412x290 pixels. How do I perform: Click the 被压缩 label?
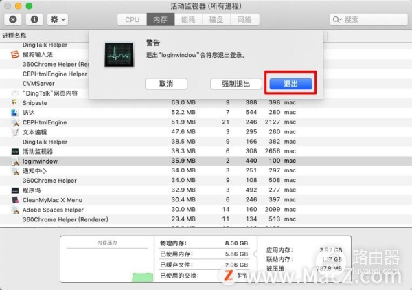tap(277, 269)
